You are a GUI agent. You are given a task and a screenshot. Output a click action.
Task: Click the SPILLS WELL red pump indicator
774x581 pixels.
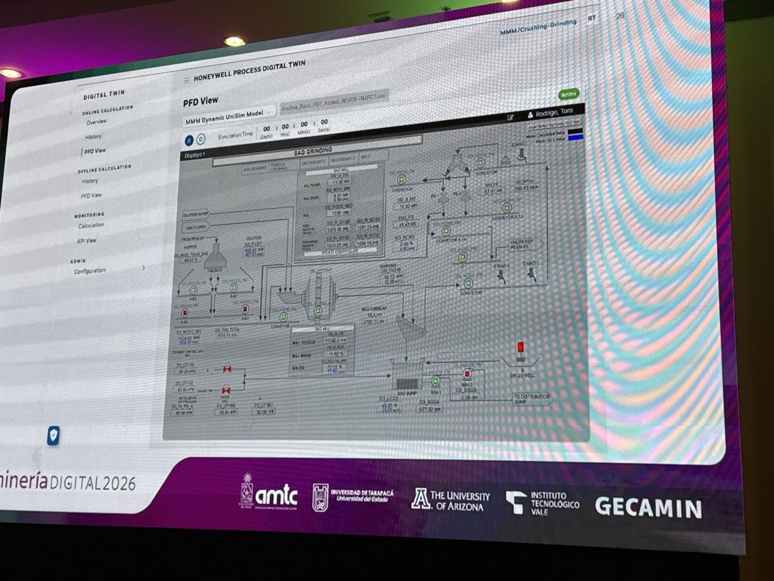(x=521, y=347)
